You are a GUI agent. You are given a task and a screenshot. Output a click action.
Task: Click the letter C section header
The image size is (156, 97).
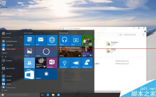point(3,72)
